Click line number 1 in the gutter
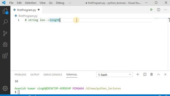Image resolution: width=170 pixels, height=96 pixels. coord(19,20)
